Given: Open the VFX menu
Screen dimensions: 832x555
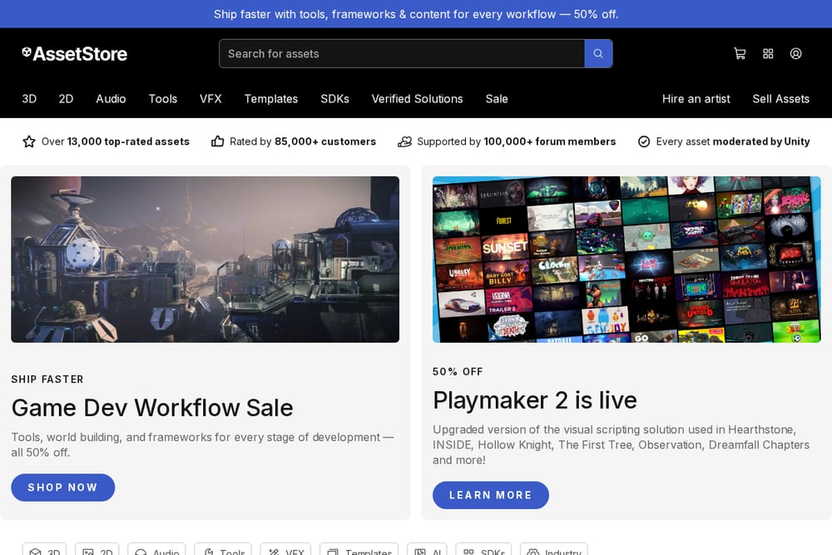Looking at the screenshot, I should 210,99.
